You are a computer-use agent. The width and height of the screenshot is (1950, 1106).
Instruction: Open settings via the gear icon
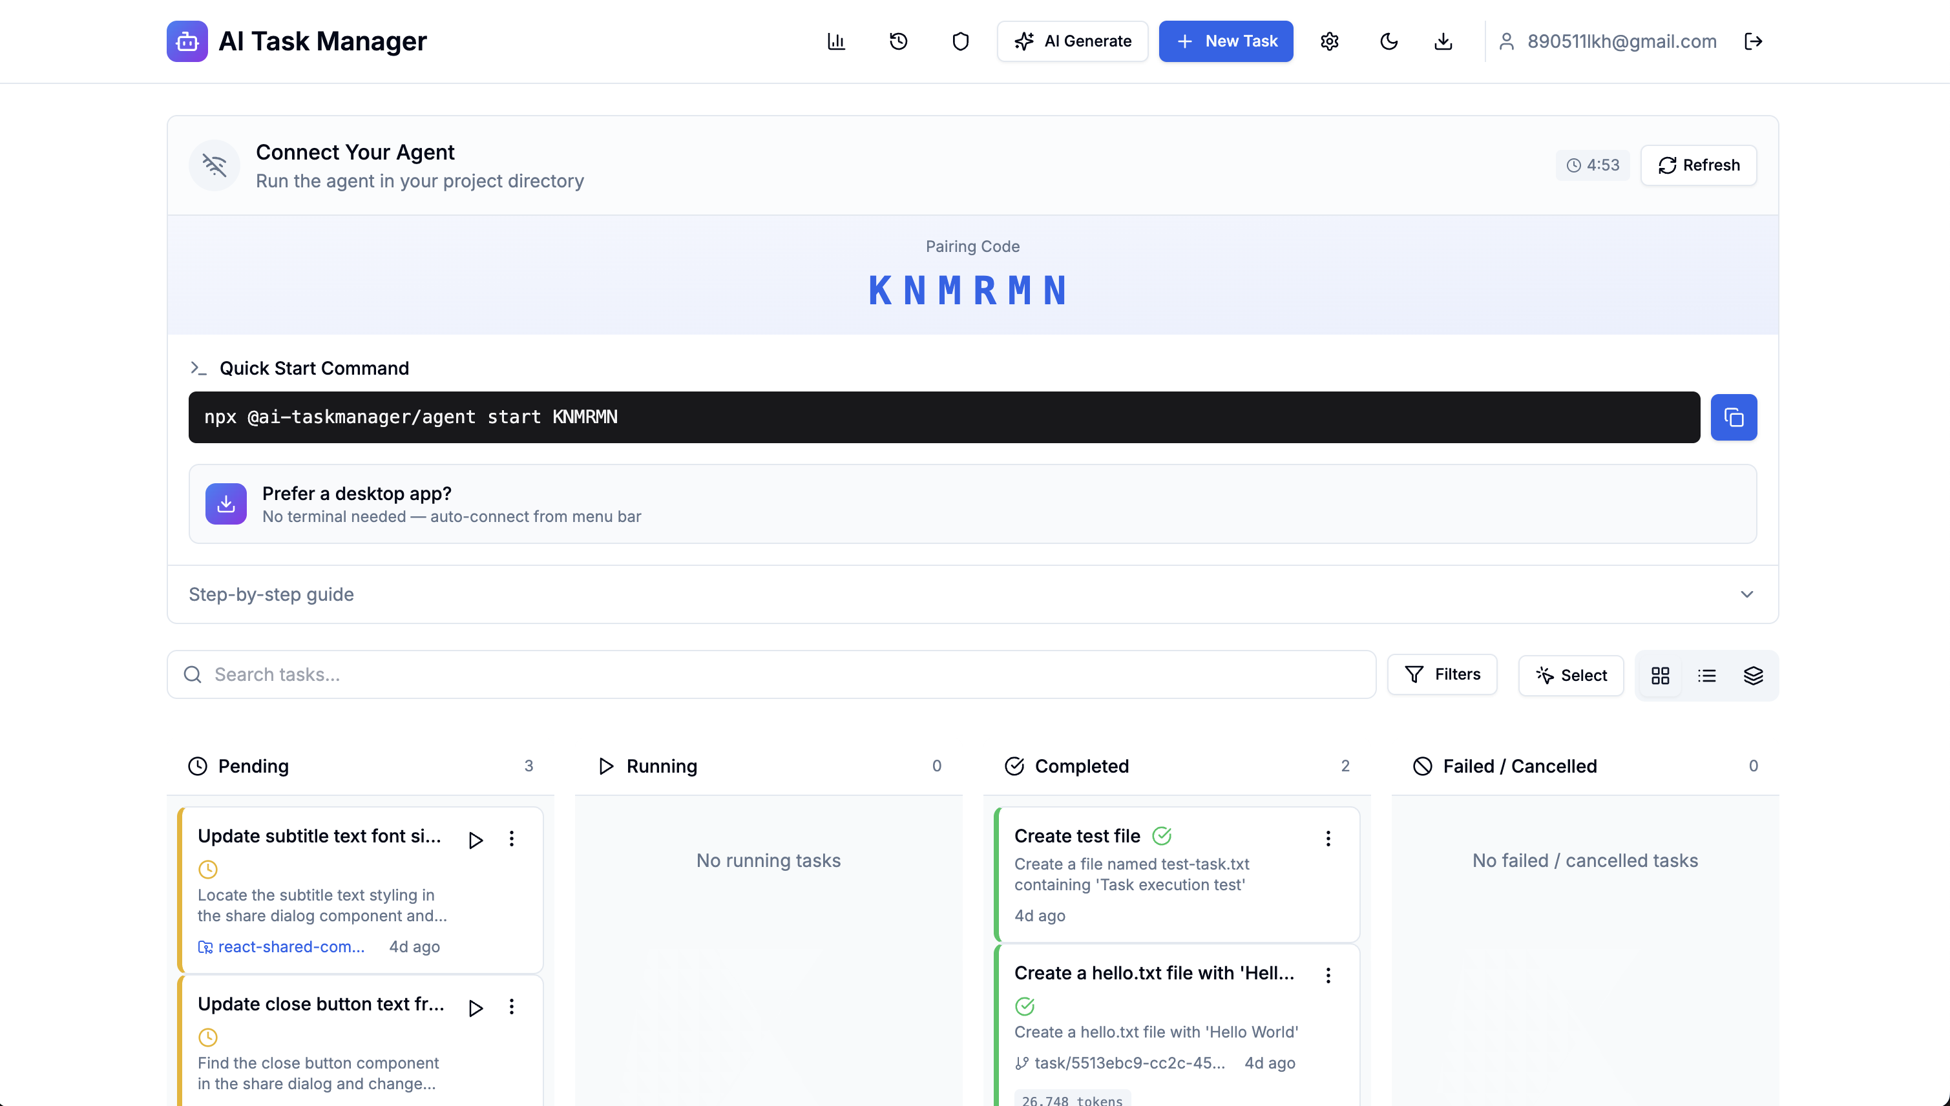coord(1328,41)
